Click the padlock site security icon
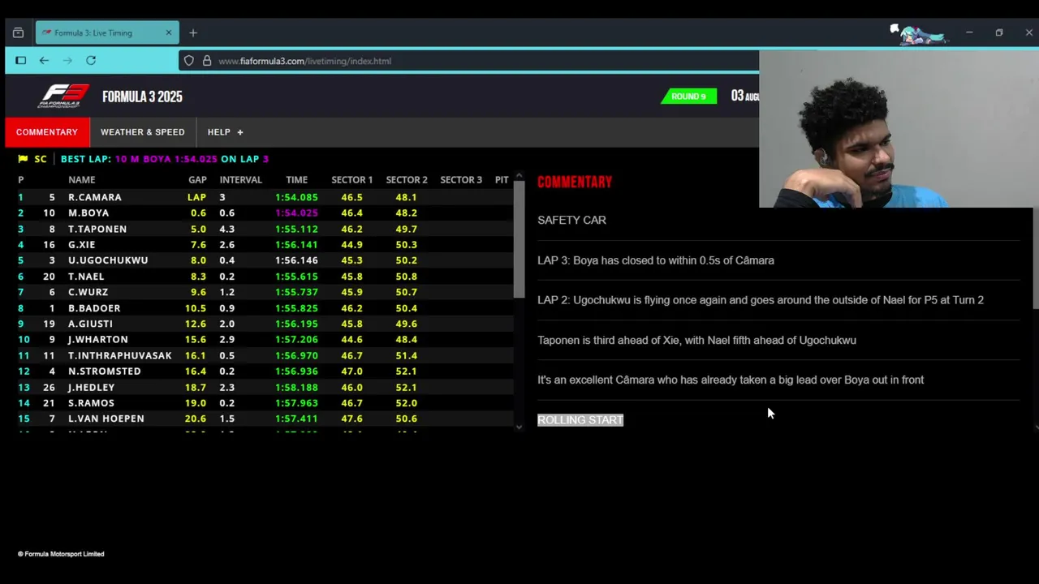Screen dimensions: 1039x584 (x=207, y=61)
